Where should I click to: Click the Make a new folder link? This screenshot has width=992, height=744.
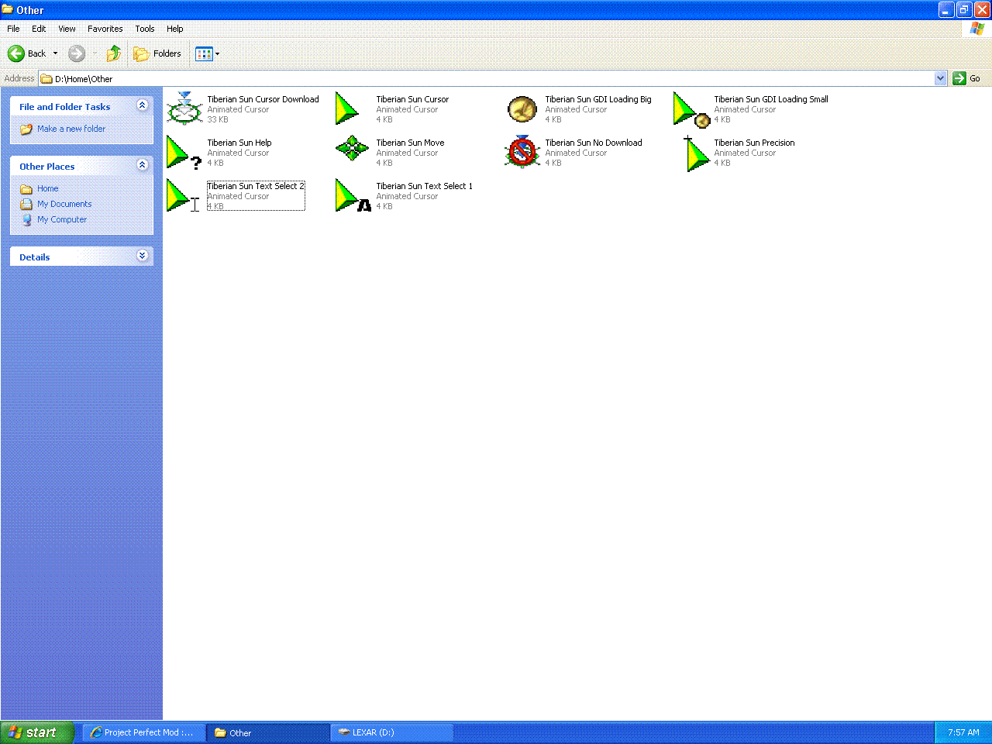point(71,129)
